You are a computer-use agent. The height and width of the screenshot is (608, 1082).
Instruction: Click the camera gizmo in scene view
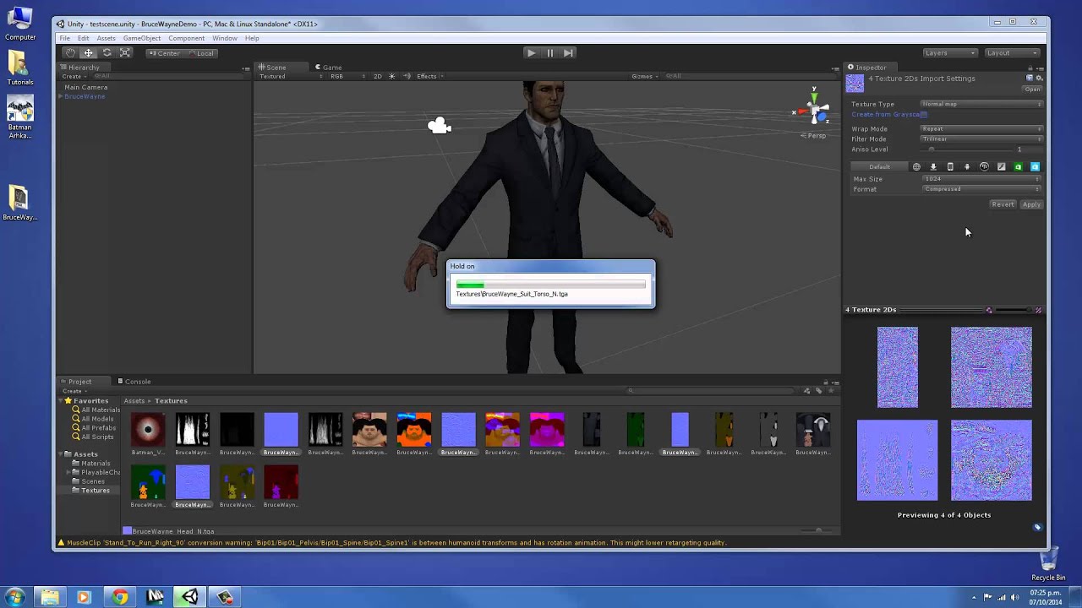tap(440, 126)
